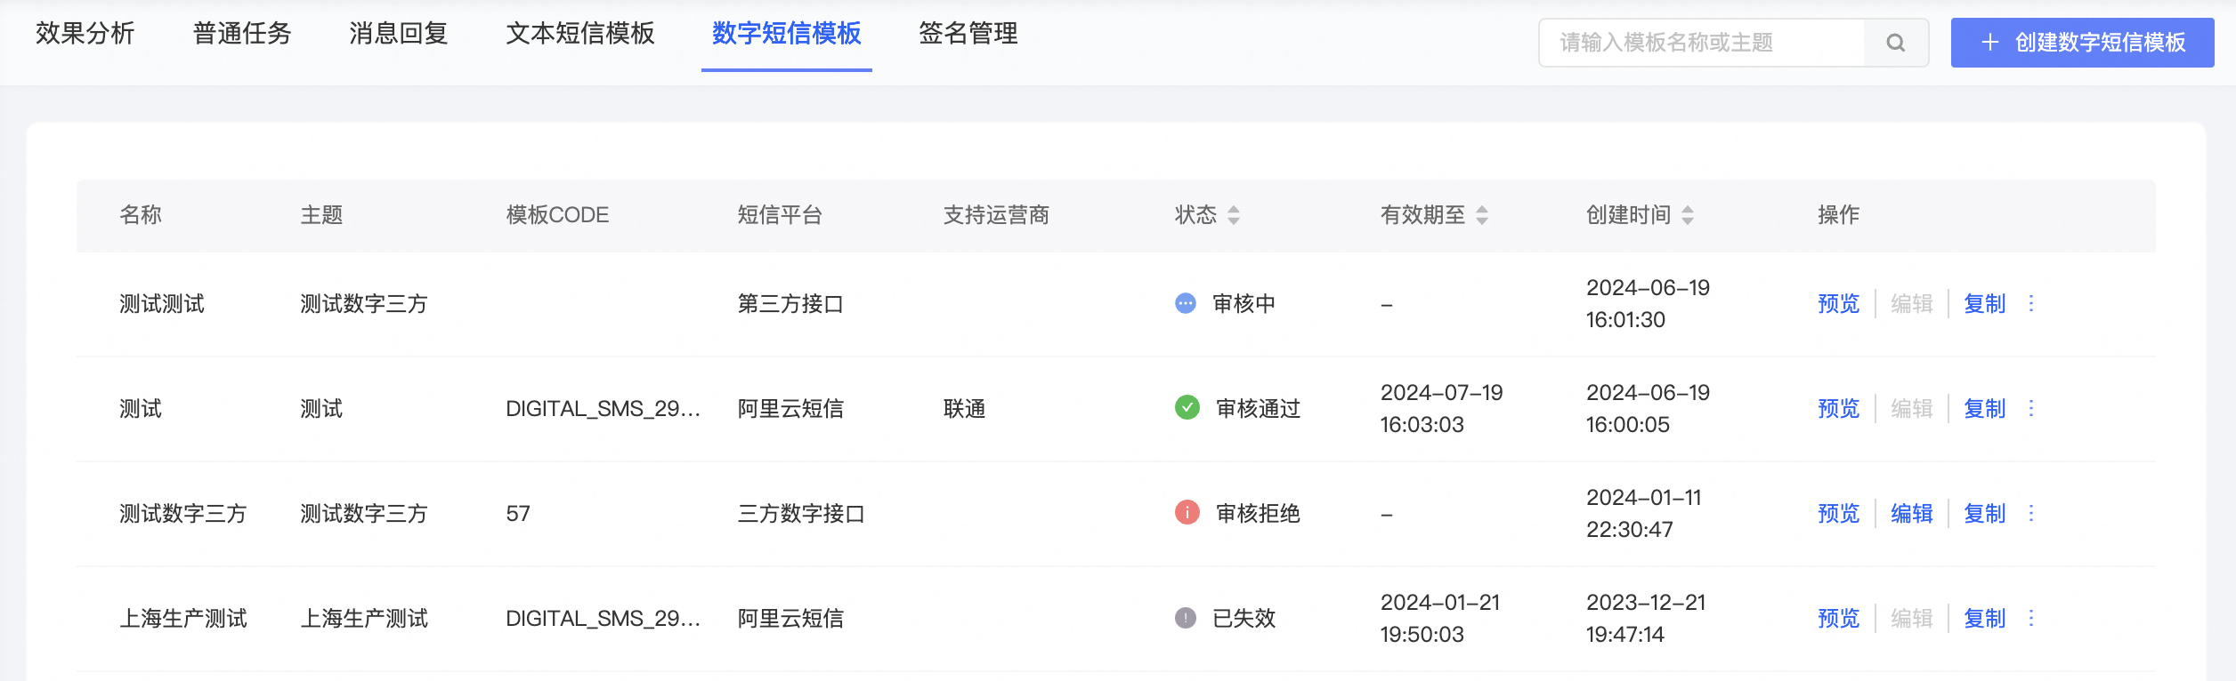Click the 2024-01-21 19:50:03 expiry cell
This screenshot has width=2236, height=681.
[x=1440, y=619]
